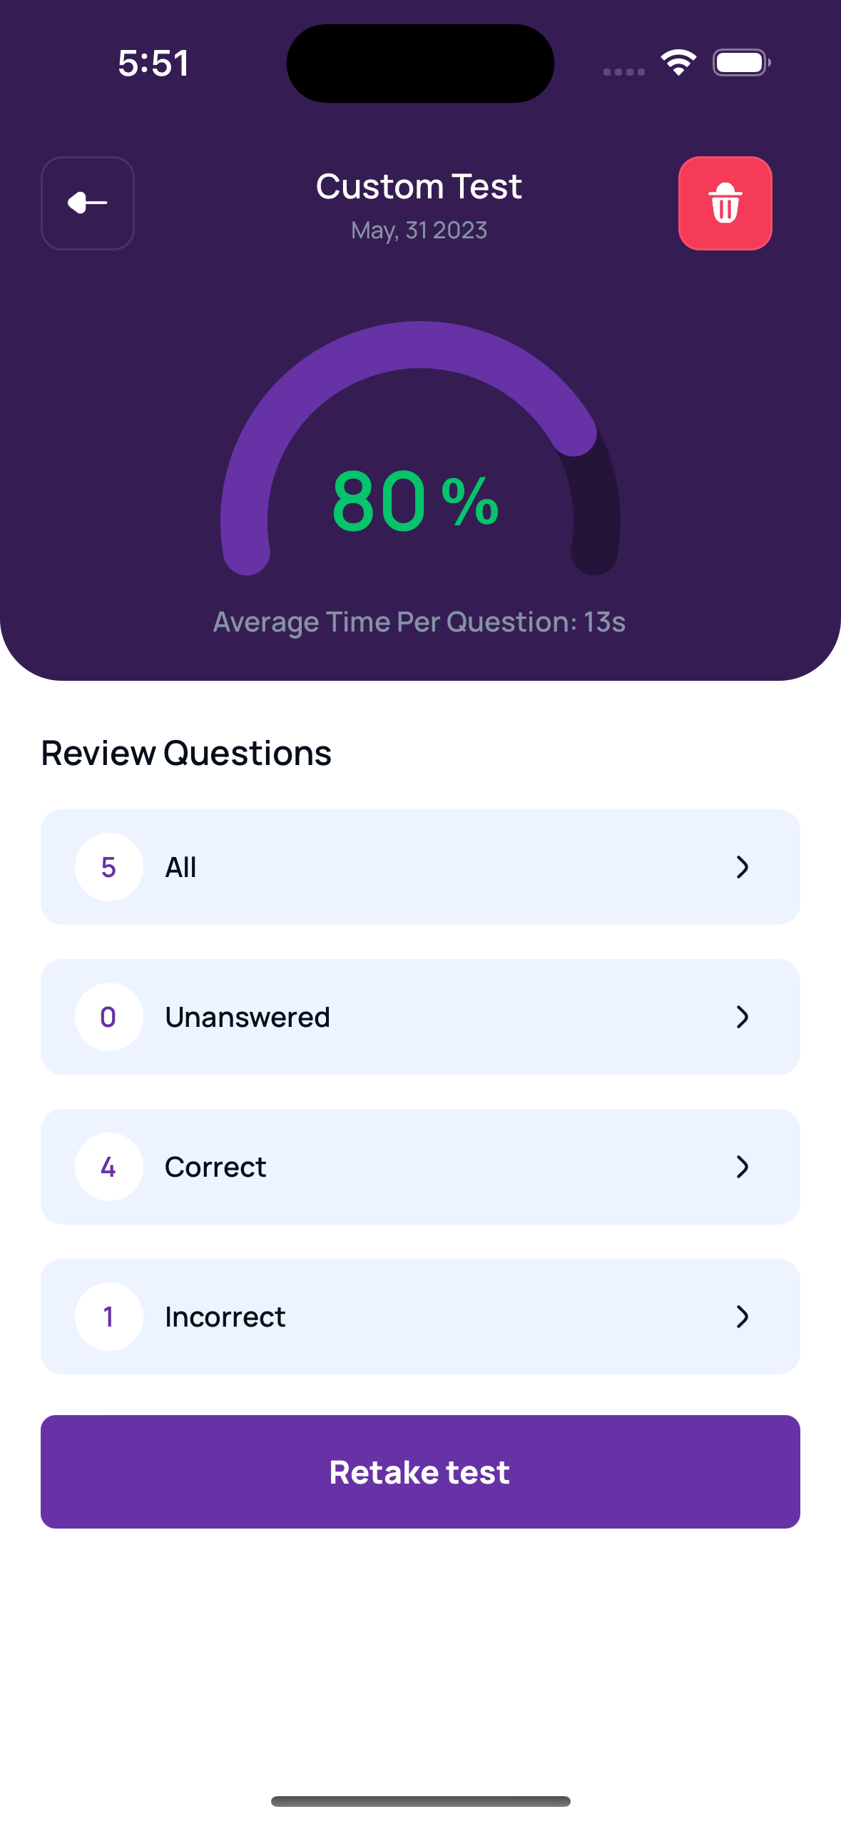Open Unanswered questions using the chevron
This screenshot has width=841, height=1824.
[743, 1017]
